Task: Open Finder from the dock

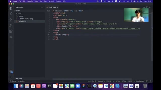Action: [16, 86]
